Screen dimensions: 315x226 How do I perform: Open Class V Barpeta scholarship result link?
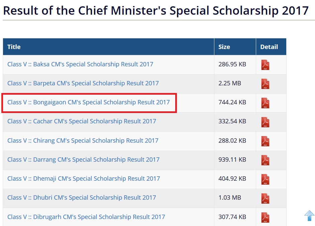point(83,83)
